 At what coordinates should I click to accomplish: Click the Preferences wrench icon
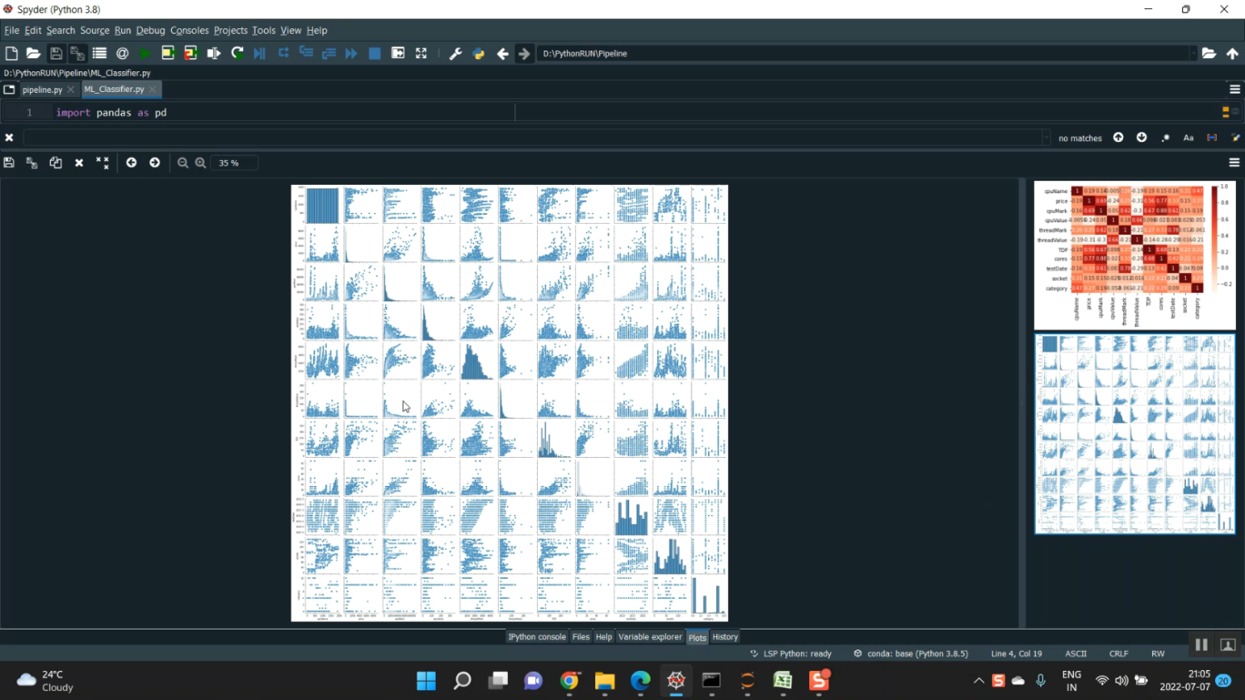[456, 53]
